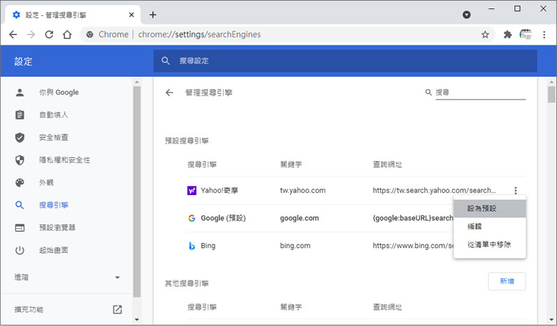Click the bookmark star icon in address bar
The image size is (557, 326).
tap(485, 34)
